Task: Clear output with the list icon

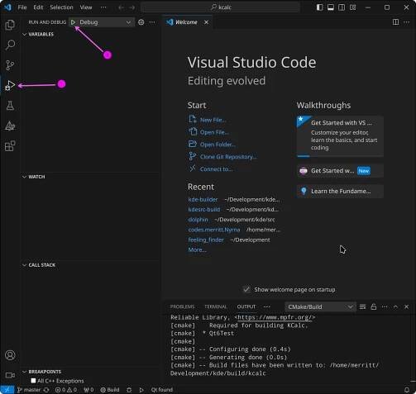Action: point(362,306)
